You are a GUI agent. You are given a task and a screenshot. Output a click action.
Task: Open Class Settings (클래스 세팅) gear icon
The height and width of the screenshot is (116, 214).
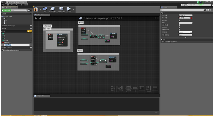point(52,9)
